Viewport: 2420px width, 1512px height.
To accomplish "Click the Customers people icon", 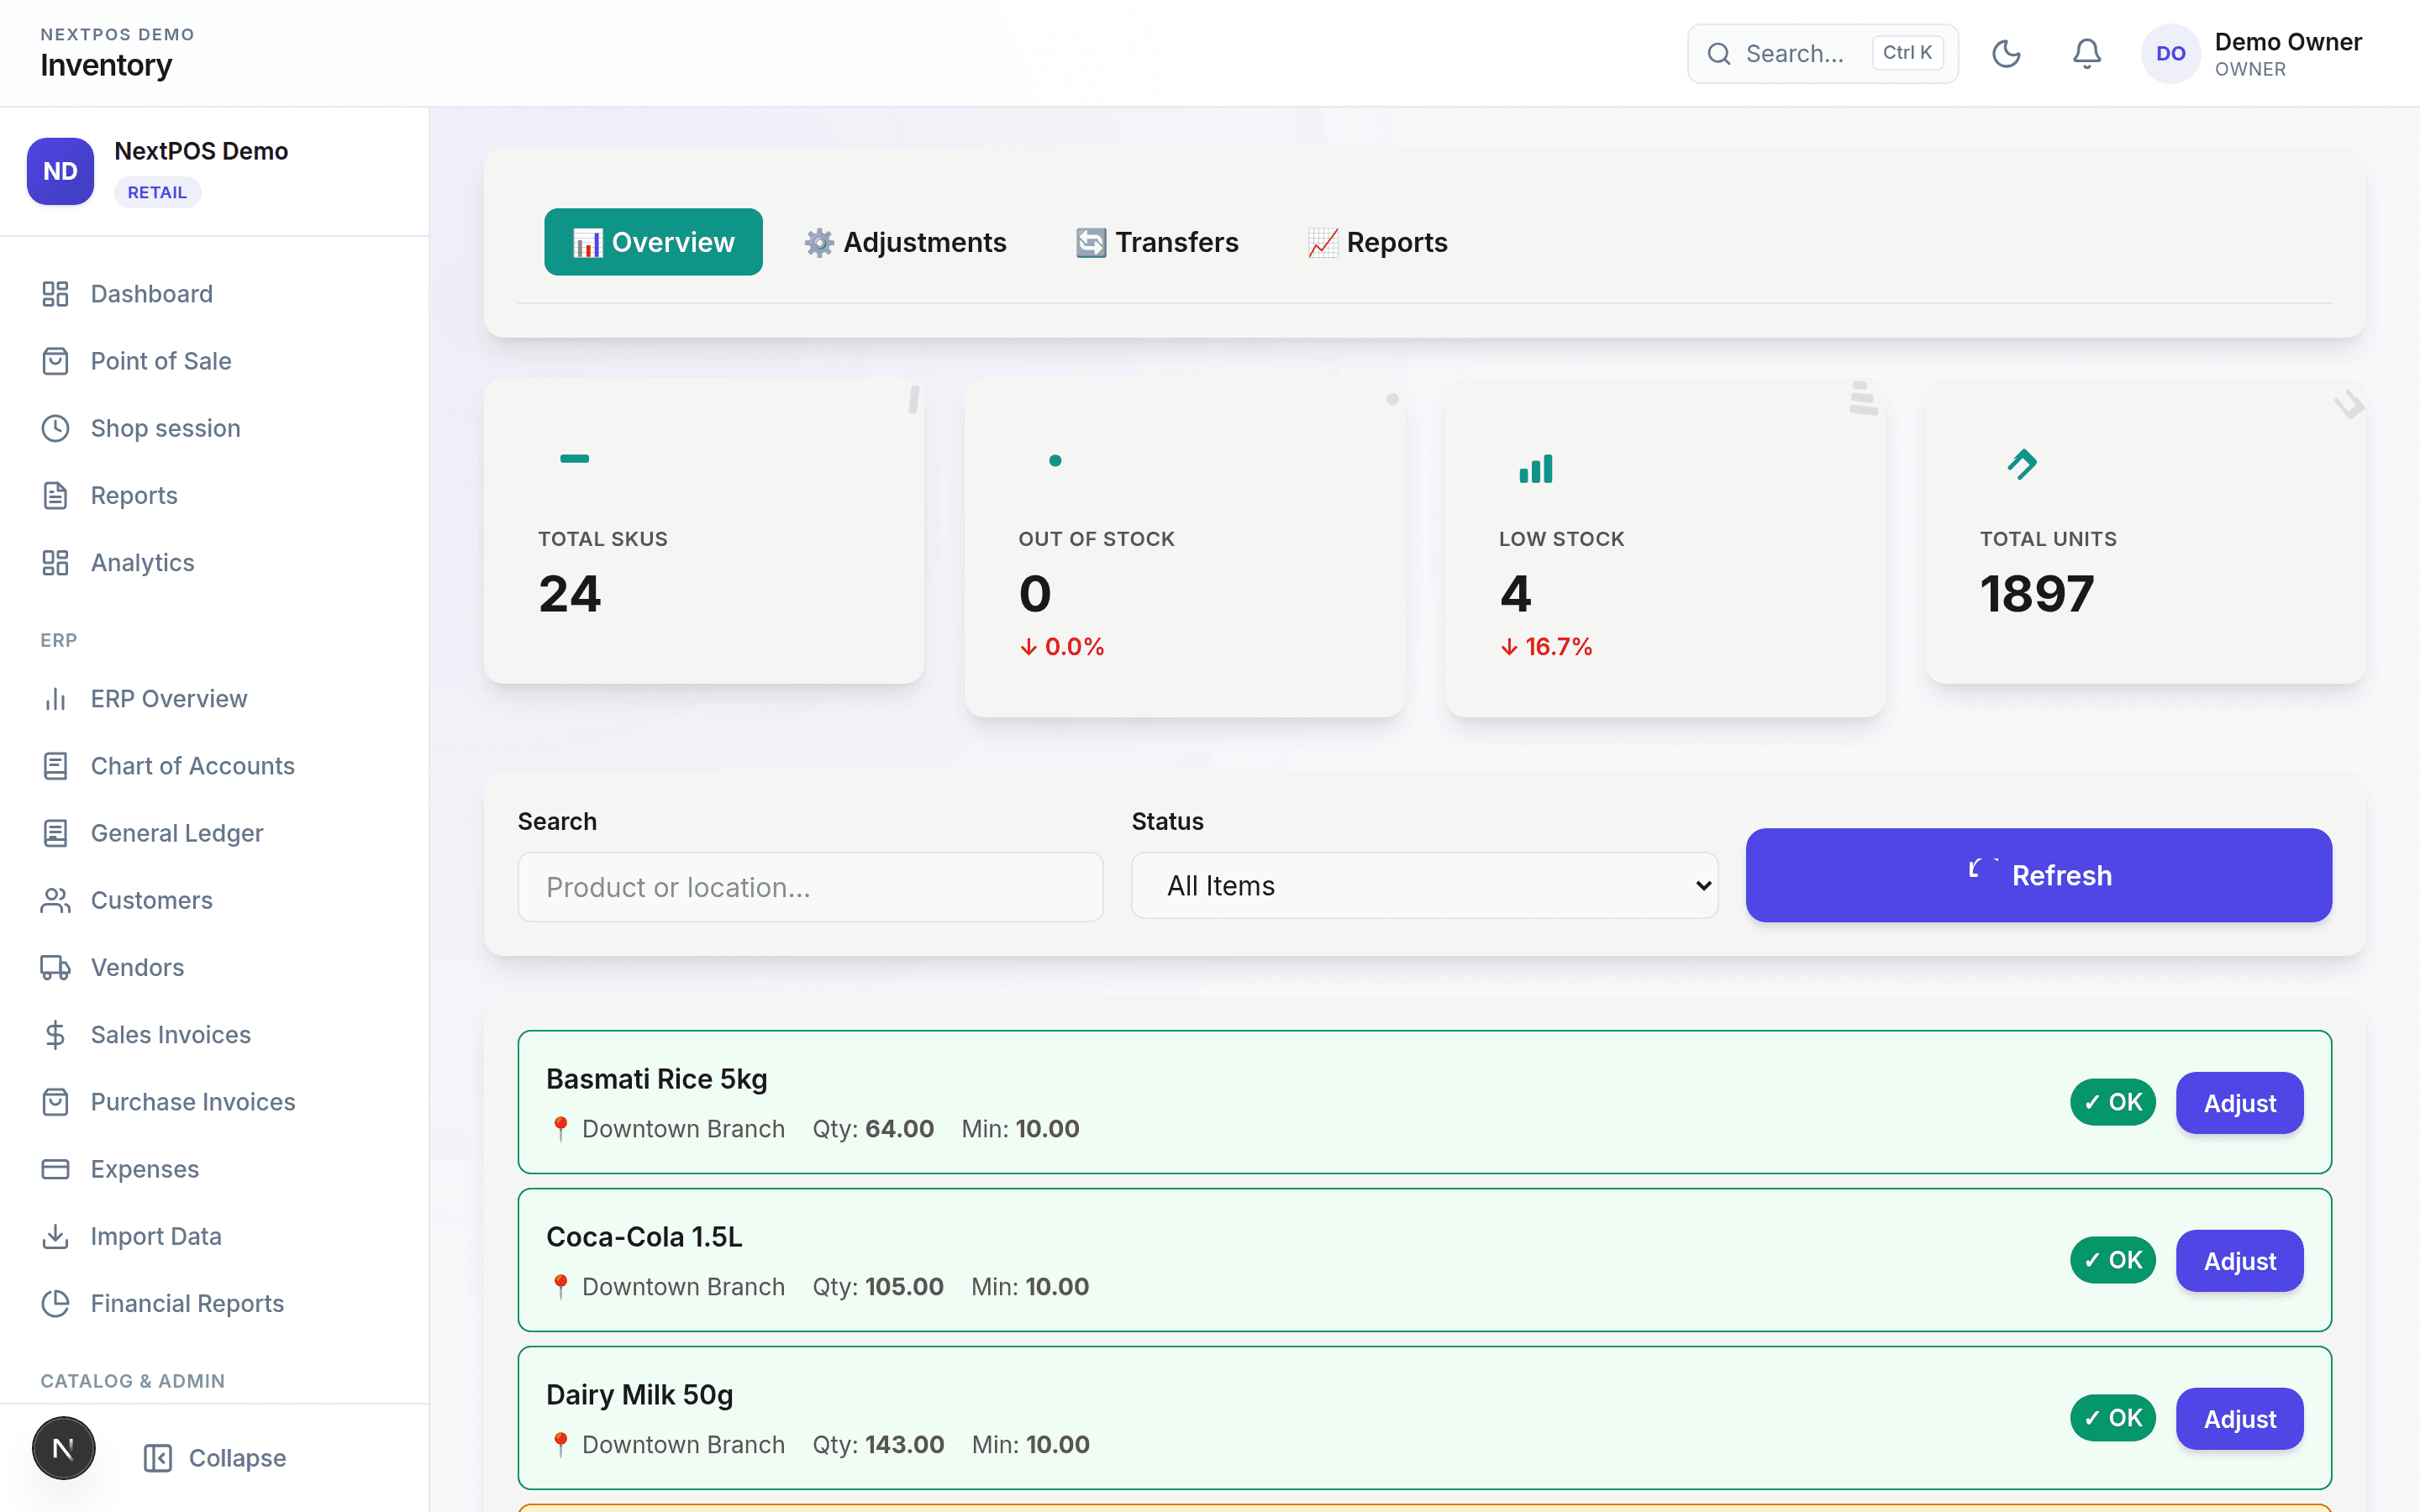I will tap(55, 901).
